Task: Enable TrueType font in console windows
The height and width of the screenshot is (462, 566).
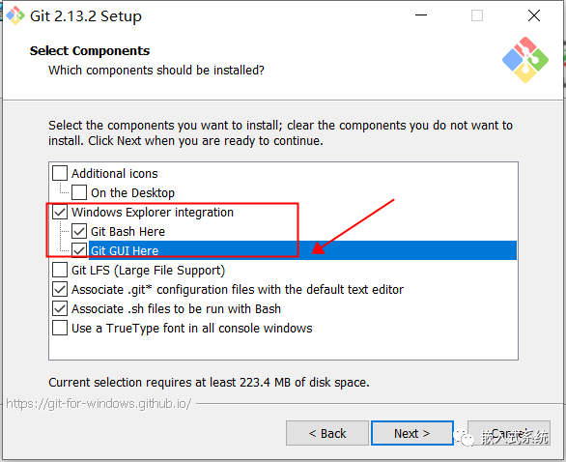Action: pyautogui.click(x=60, y=328)
